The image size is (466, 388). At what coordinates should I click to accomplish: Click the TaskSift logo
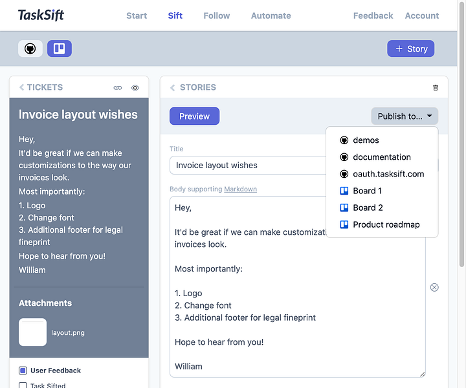coord(41,15)
